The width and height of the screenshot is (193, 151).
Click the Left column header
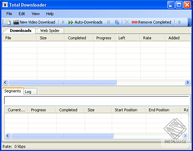click(128, 38)
